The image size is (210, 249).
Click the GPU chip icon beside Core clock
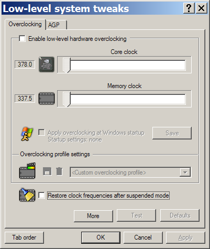[47, 64]
